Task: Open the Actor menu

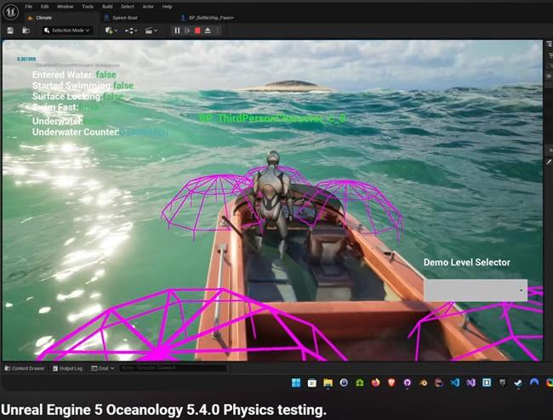Action: point(148,7)
